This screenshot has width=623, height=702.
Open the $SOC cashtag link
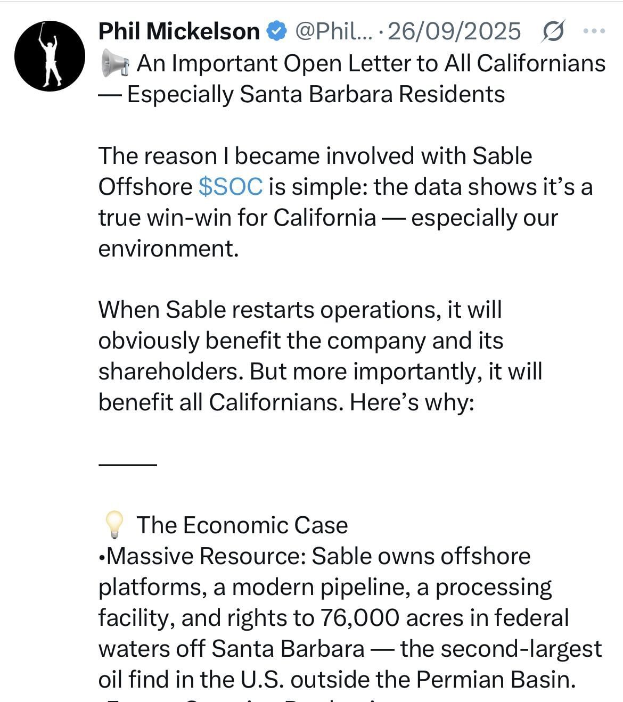coord(231,187)
